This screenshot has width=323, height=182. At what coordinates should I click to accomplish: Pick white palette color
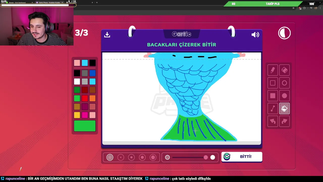pos(77,82)
